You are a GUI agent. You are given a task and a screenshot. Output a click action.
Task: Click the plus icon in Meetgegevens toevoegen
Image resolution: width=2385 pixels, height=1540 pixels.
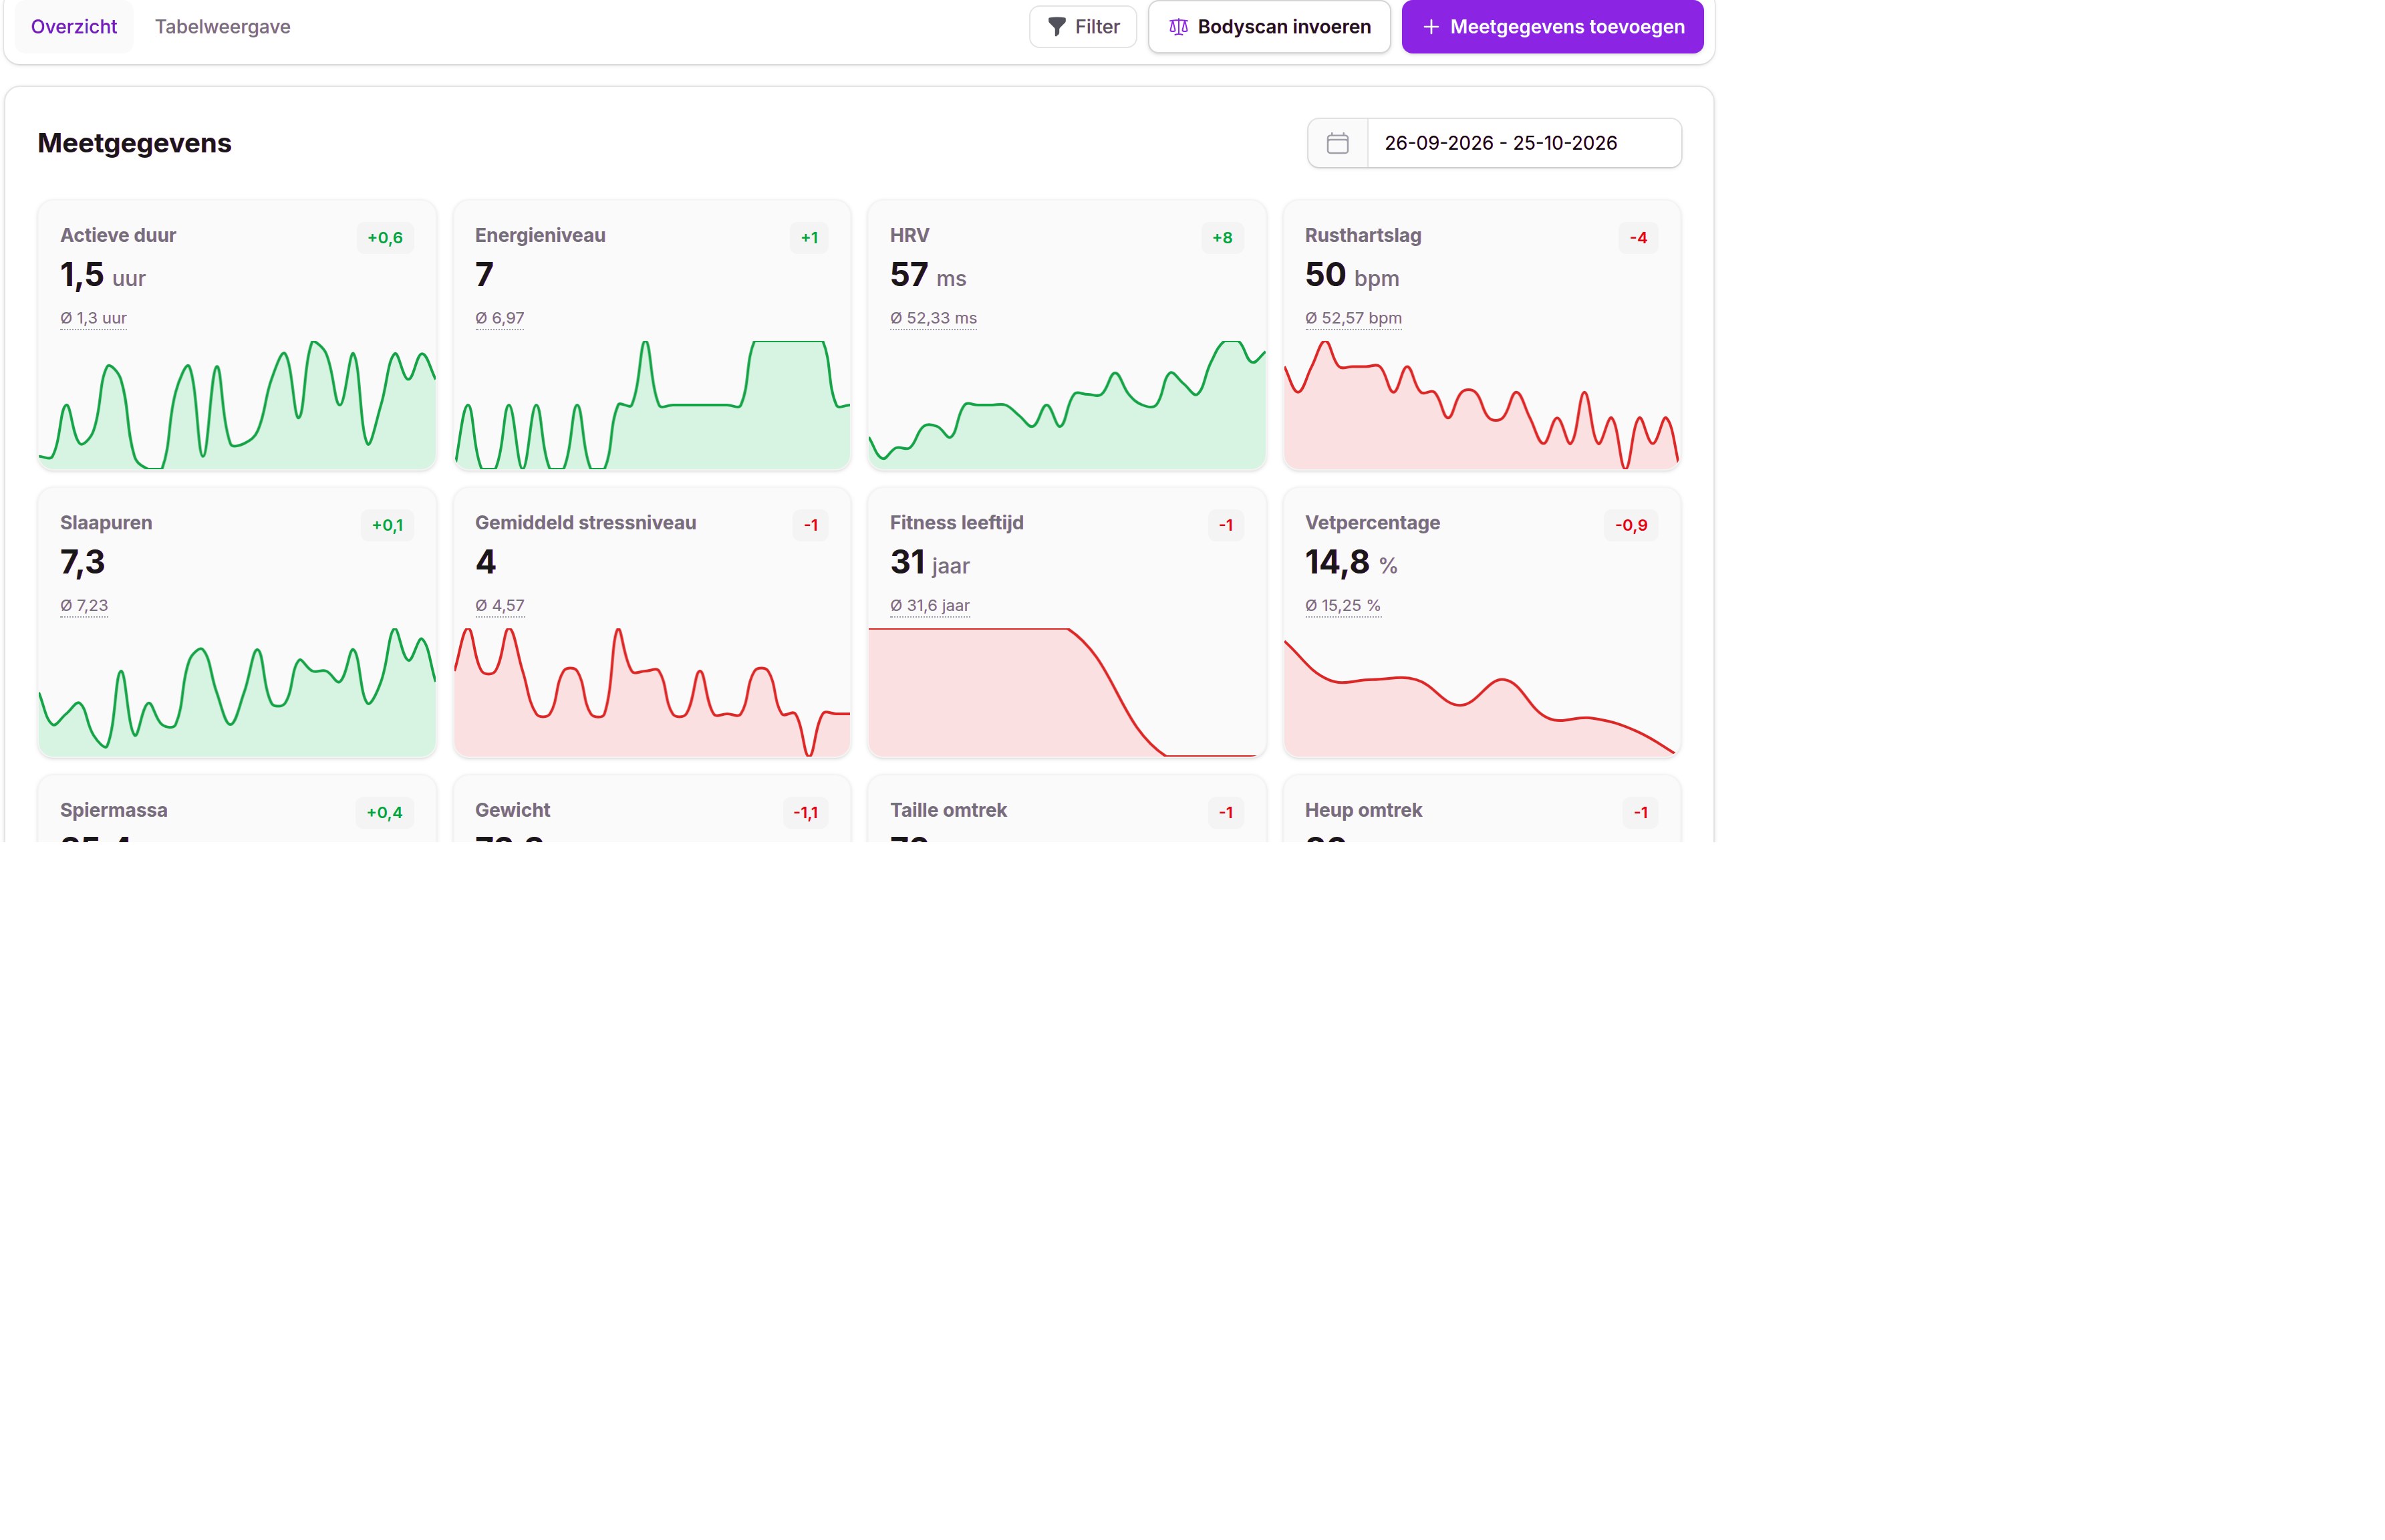pos(1431,27)
